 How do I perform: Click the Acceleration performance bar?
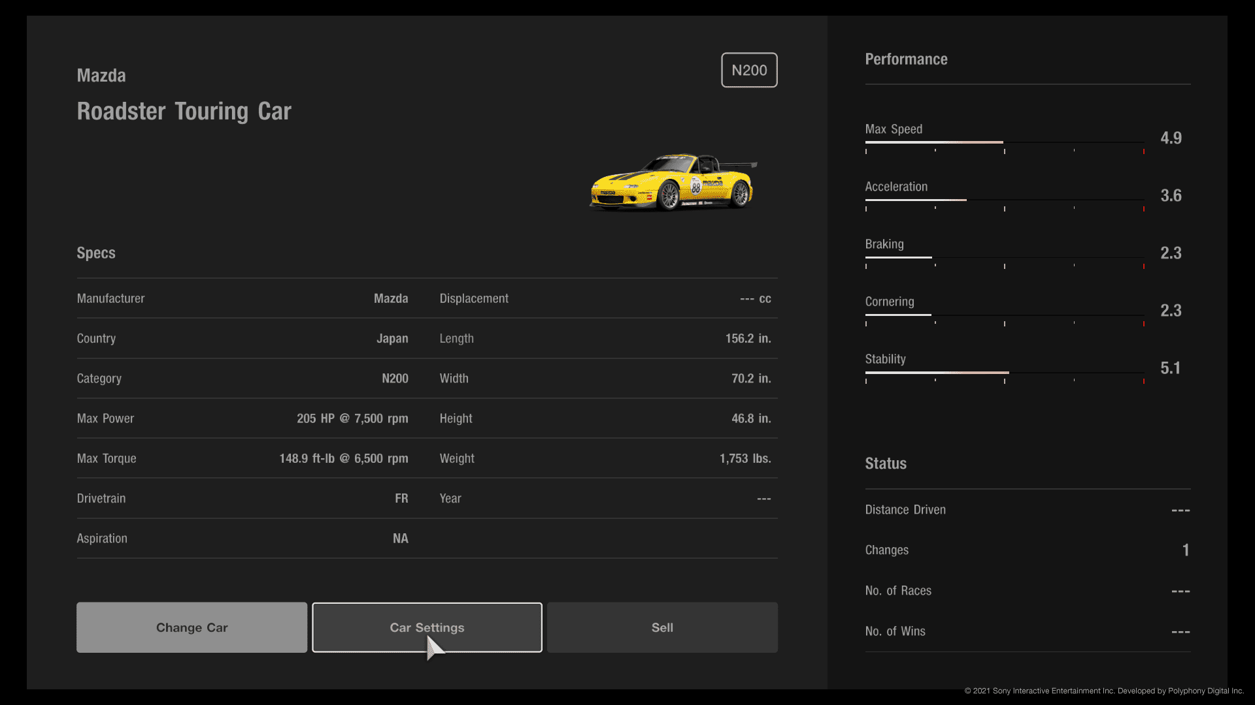(1005, 200)
